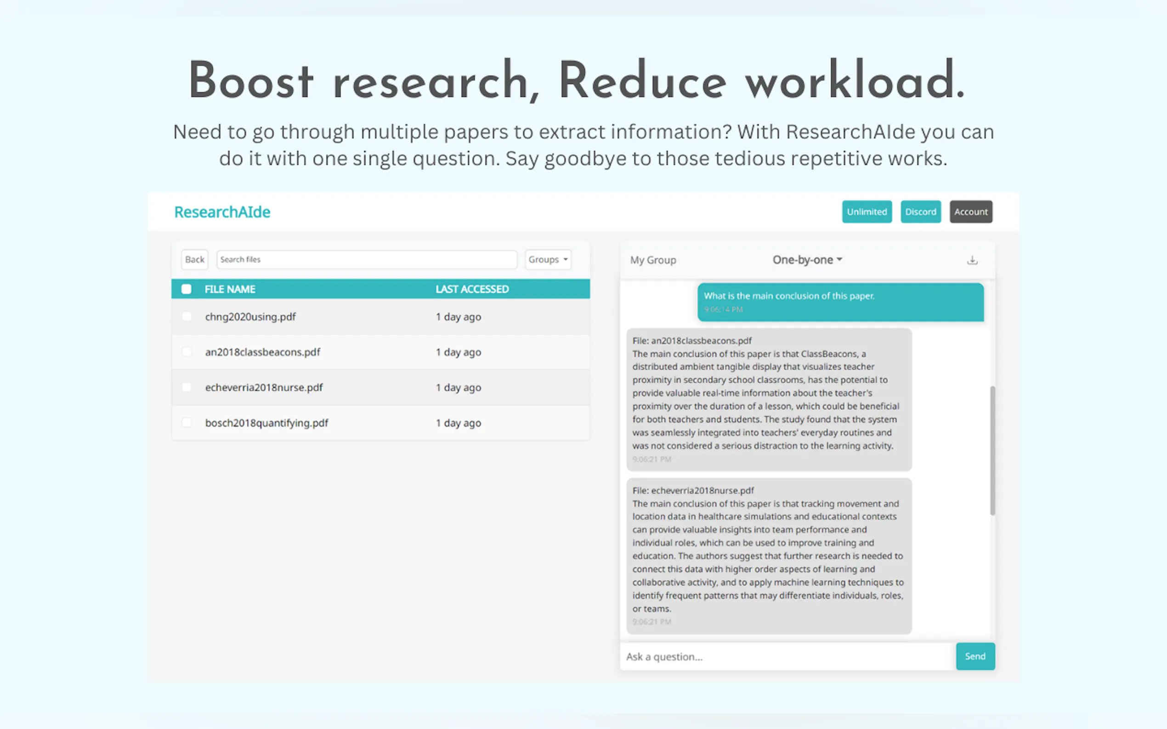The height and width of the screenshot is (729, 1167).
Task: Open the Account page
Action: 971,212
